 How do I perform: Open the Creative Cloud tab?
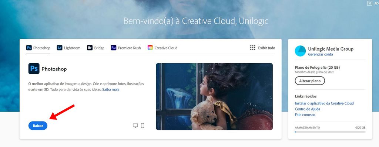(x=162, y=48)
